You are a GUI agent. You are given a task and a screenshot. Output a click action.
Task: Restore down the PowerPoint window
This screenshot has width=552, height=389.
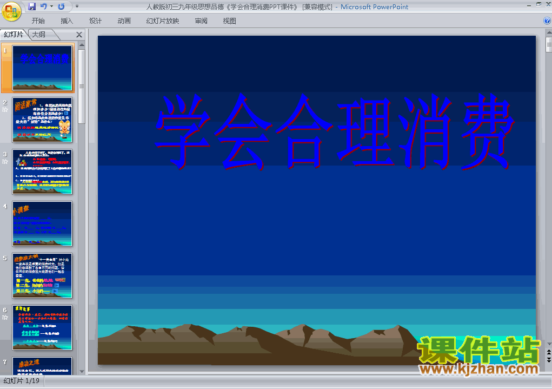click(x=538, y=4)
